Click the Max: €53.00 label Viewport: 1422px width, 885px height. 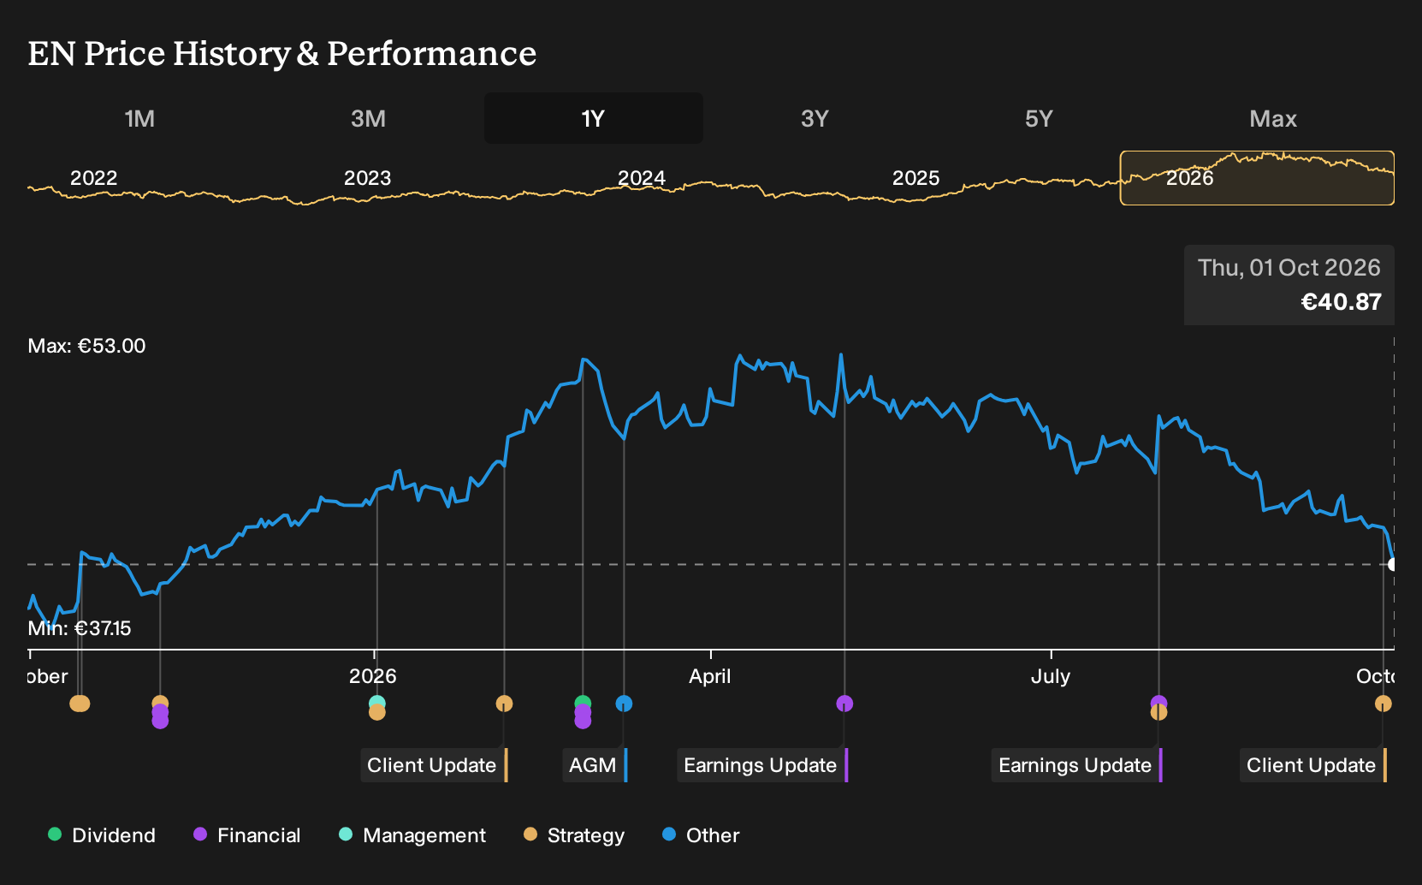tap(86, 346)
